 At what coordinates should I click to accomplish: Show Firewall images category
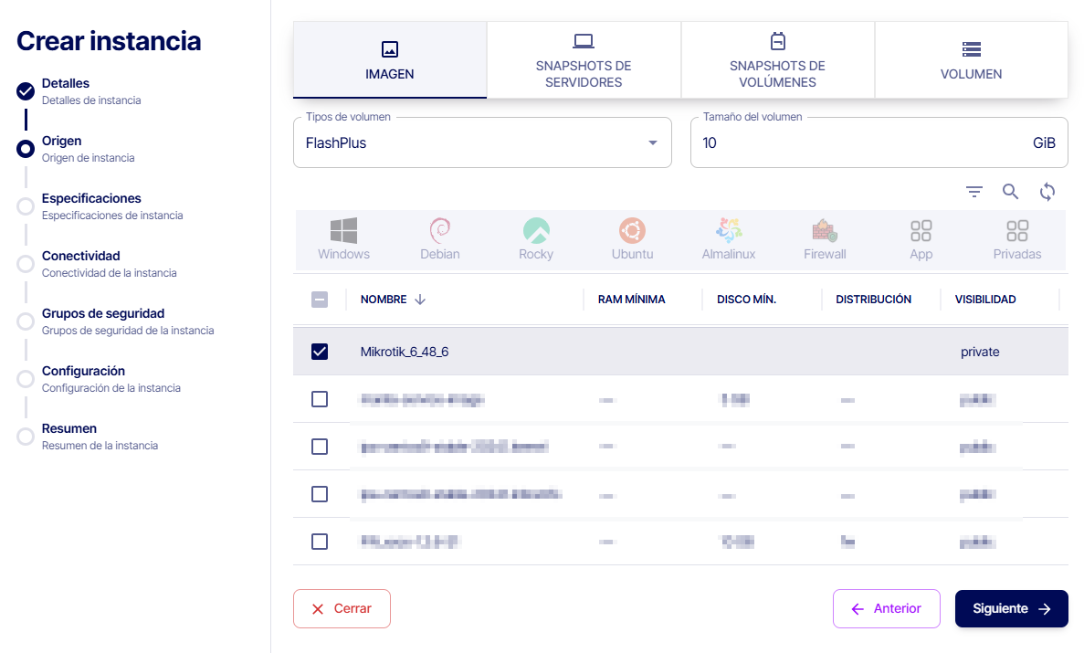click(825, 239)
